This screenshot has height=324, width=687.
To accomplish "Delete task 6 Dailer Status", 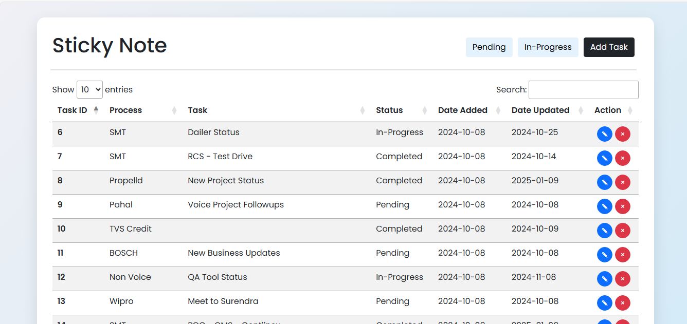I will click(x=622, y=134).
